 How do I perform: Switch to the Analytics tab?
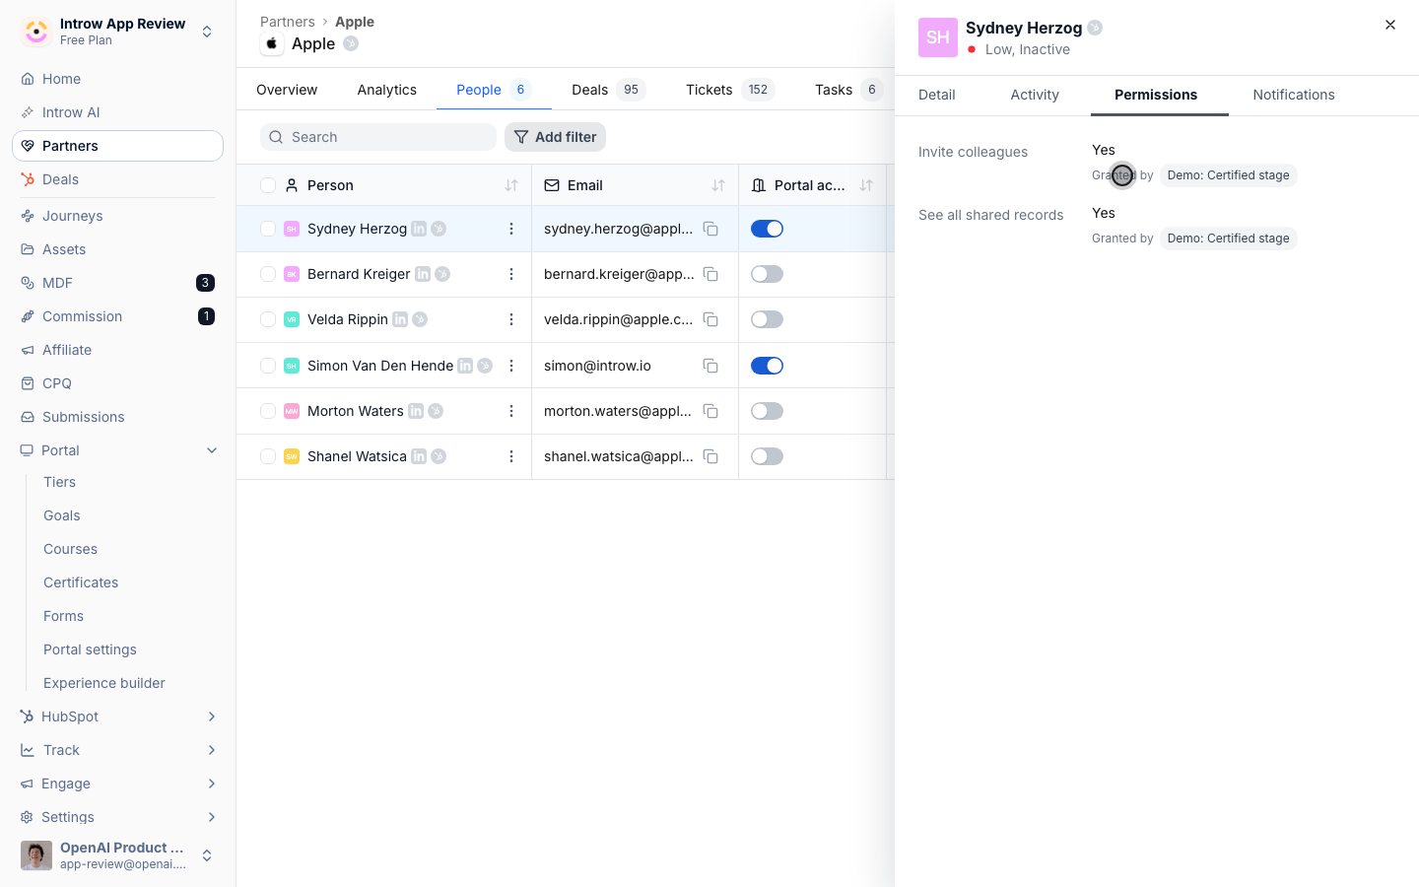(387, 90)
